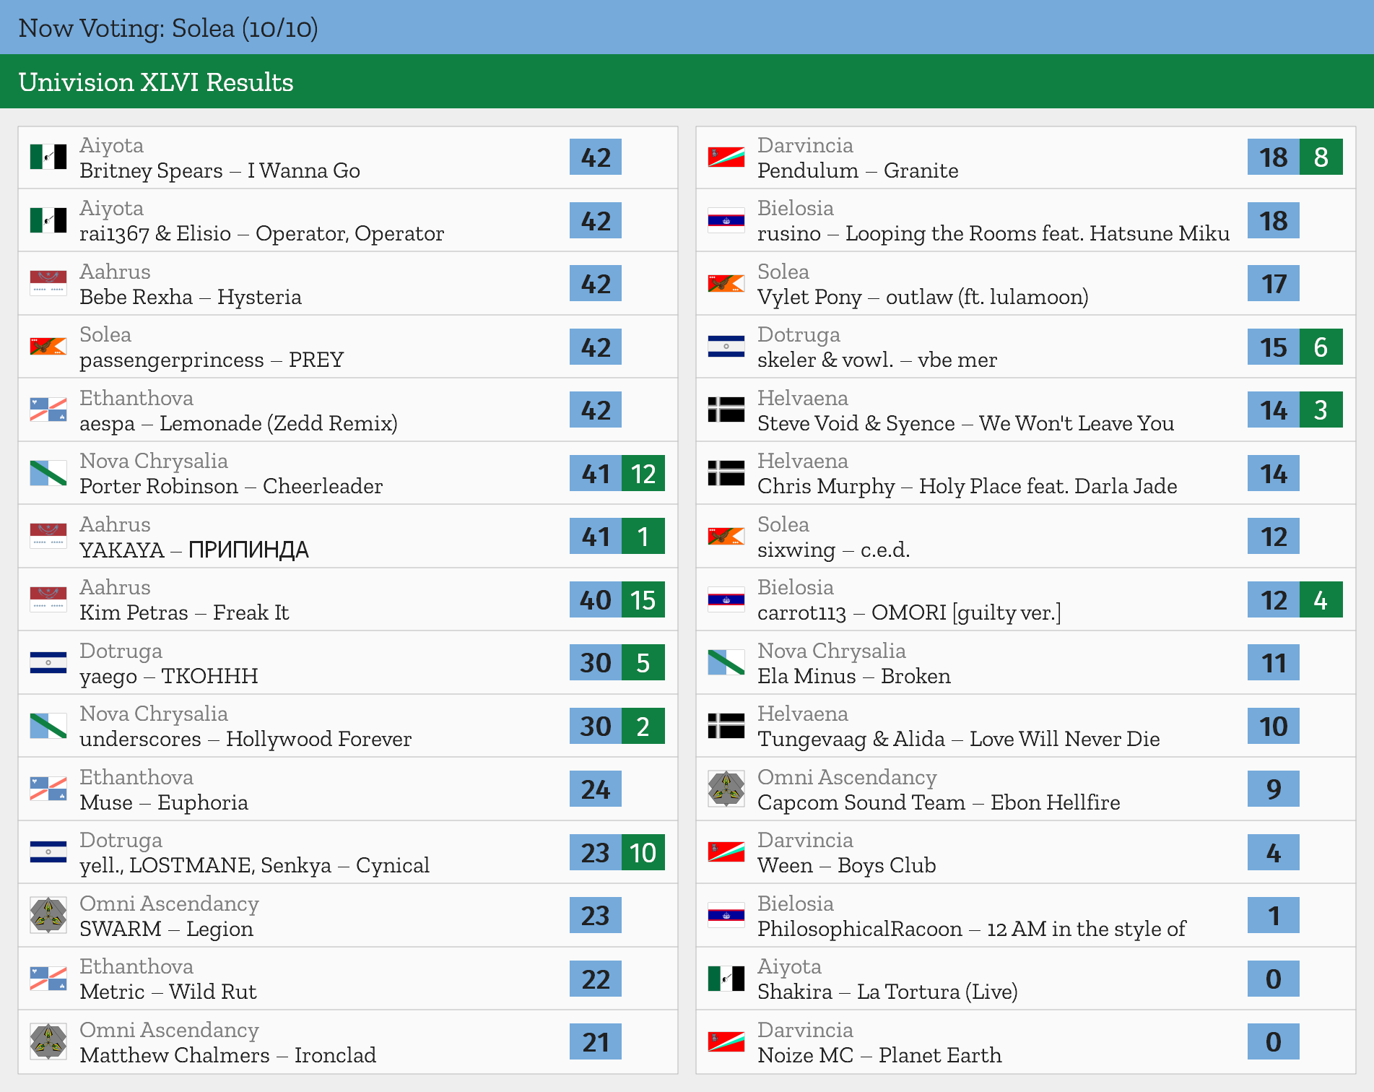
Task: Click the total score 0 for Shakira – La Tortura
Action: coord(1274,979)
